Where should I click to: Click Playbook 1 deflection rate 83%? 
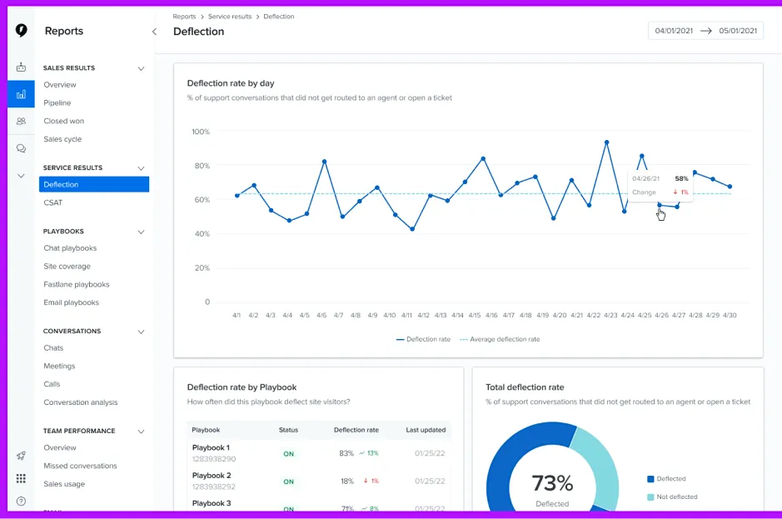pyautogui.click(x=346, y=453)
